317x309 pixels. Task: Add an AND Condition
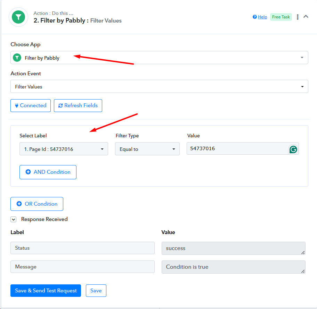click(x=48, y=172)
